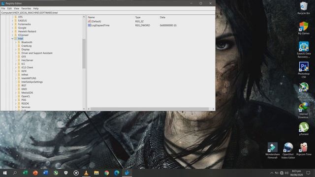The image size is (315, 177).
Task: Click the taskbar clock and date
Action: pyautogui.click(x=296, y=173)
